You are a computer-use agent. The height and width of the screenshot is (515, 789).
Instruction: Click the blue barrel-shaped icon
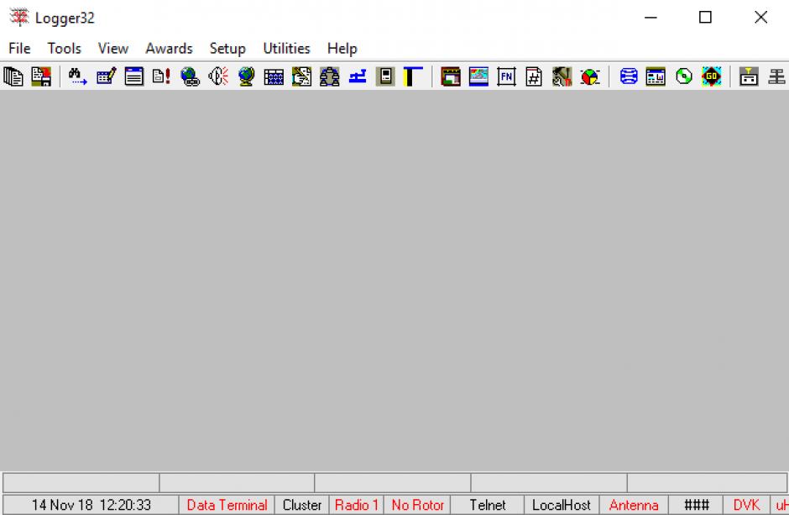tap(629, 76)
